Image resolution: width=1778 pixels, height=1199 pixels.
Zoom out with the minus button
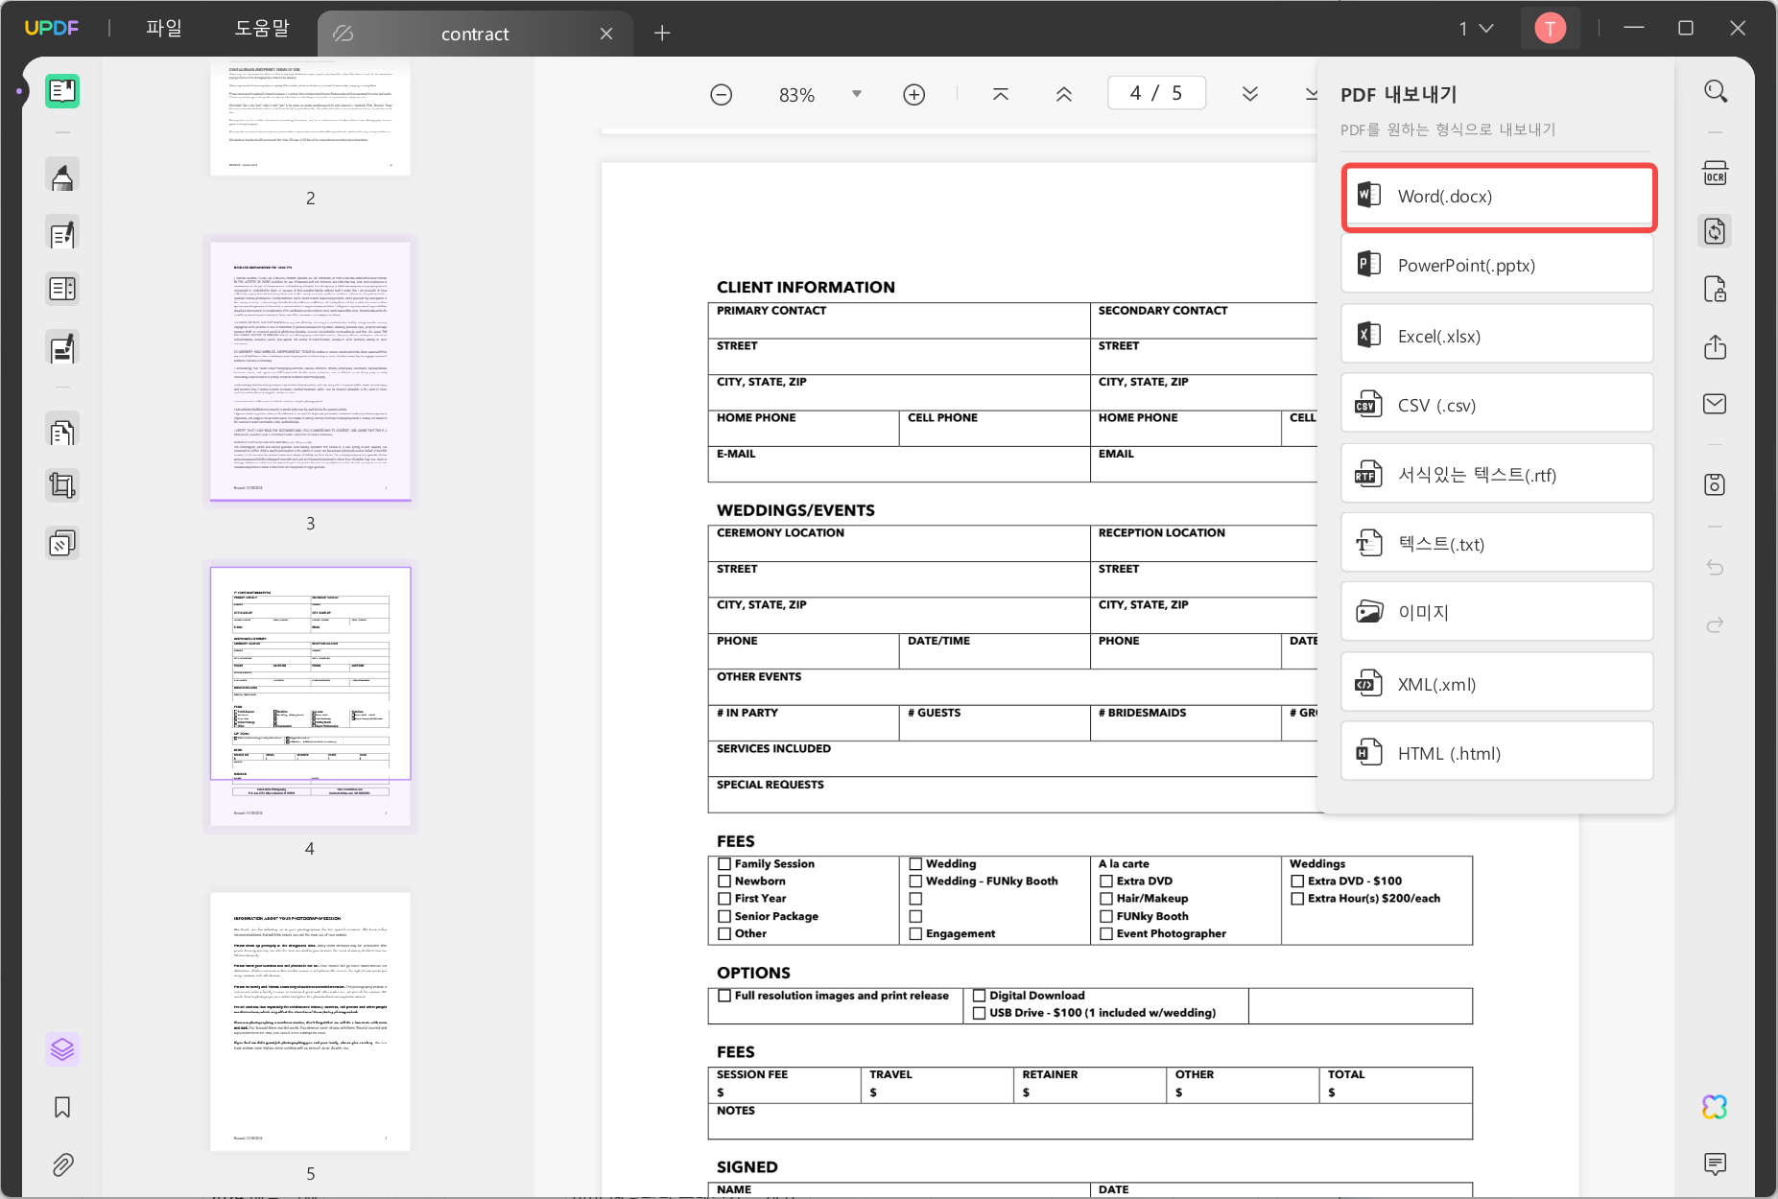pos(722,94)
